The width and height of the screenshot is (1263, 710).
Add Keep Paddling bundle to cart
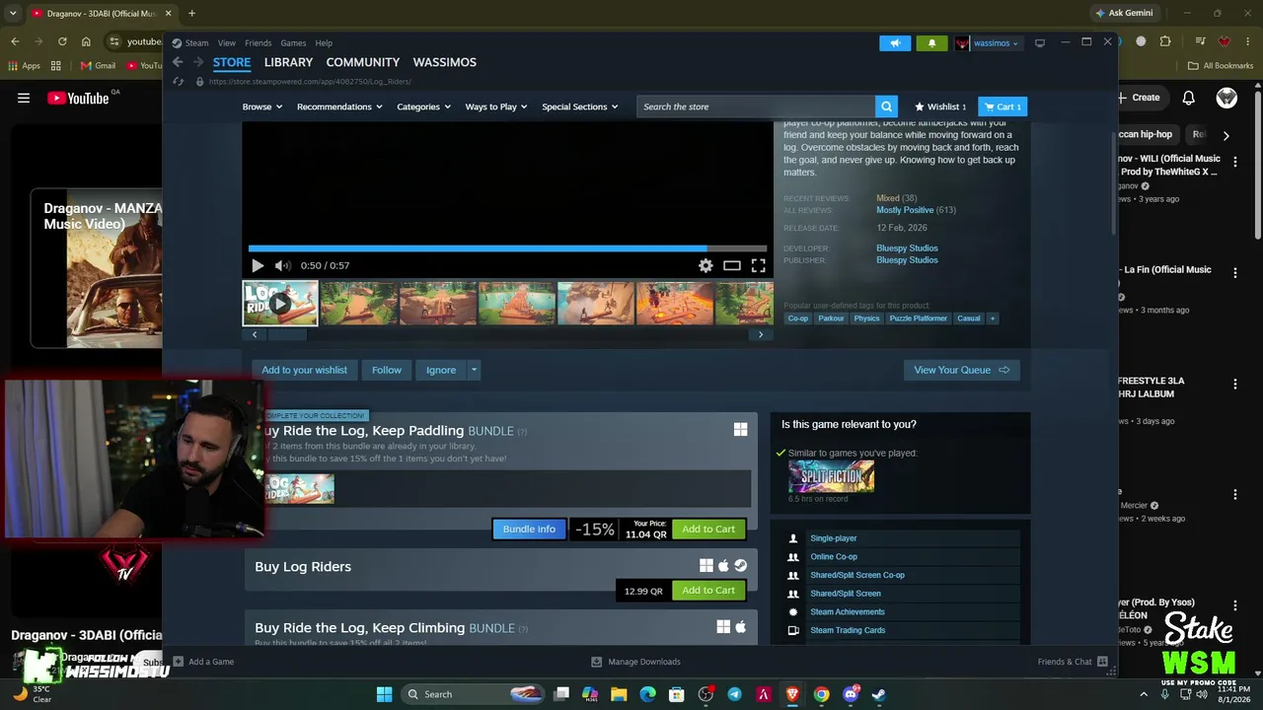click(708, 530)
